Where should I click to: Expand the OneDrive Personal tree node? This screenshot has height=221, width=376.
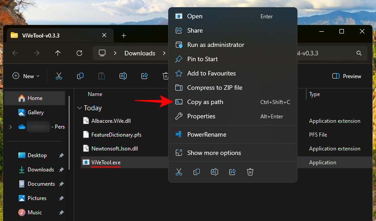10,127
